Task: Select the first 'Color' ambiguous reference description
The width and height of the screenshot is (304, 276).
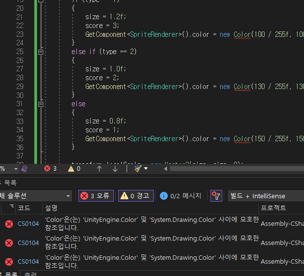Action: point(152,224)
